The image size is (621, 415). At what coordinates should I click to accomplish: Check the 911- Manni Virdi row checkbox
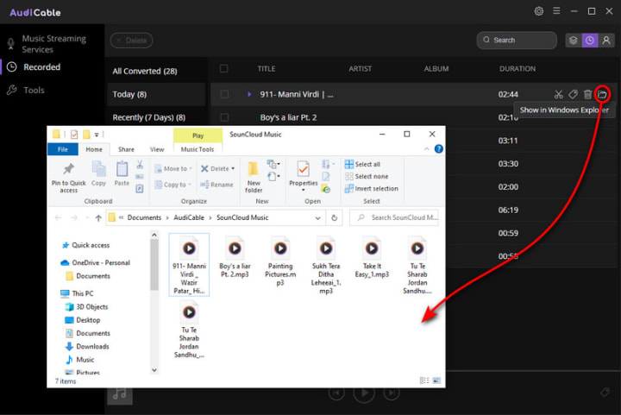(x=224, y=94)
